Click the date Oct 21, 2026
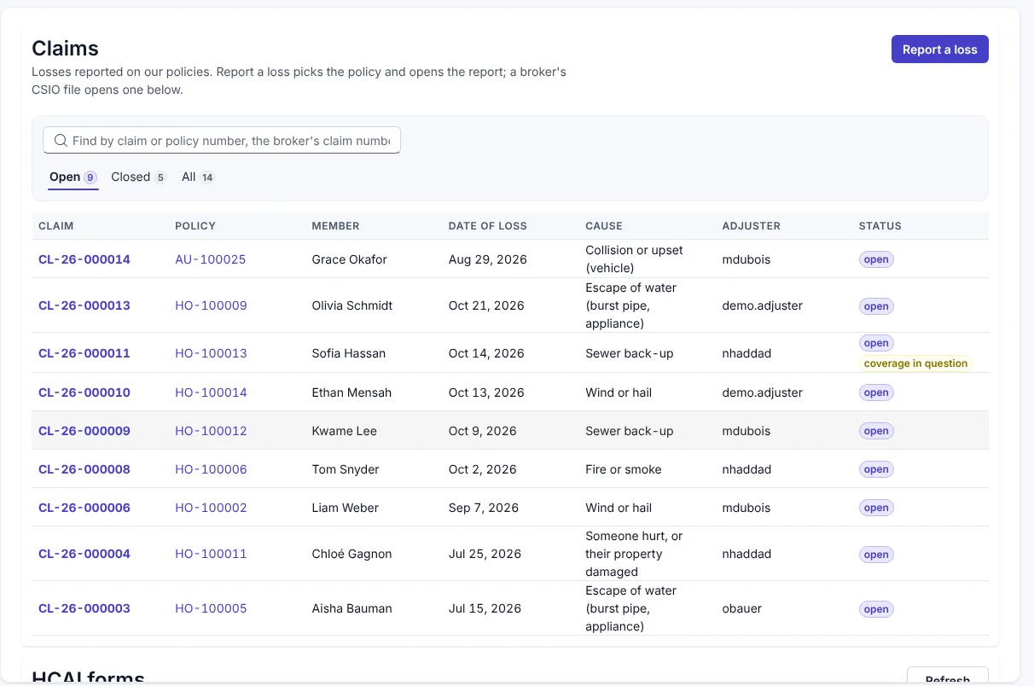 pyautogui.click(x=486, y=305)
